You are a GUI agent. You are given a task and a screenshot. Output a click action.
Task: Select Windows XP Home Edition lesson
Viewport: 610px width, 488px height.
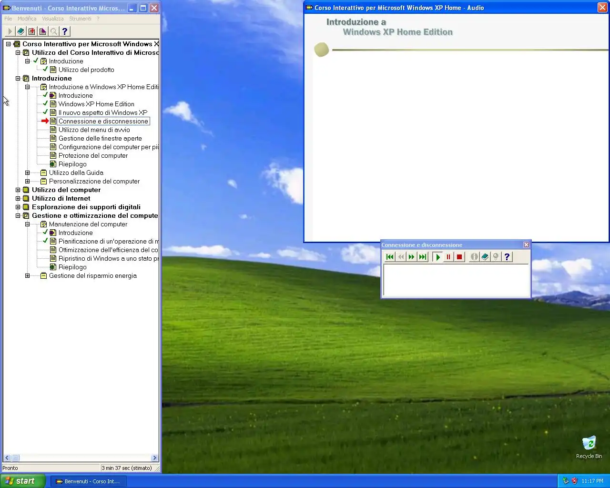pyautogui.click(x=96, y=104)
